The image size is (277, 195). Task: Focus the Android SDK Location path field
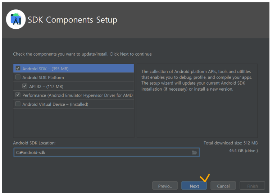tap(106, 152)
